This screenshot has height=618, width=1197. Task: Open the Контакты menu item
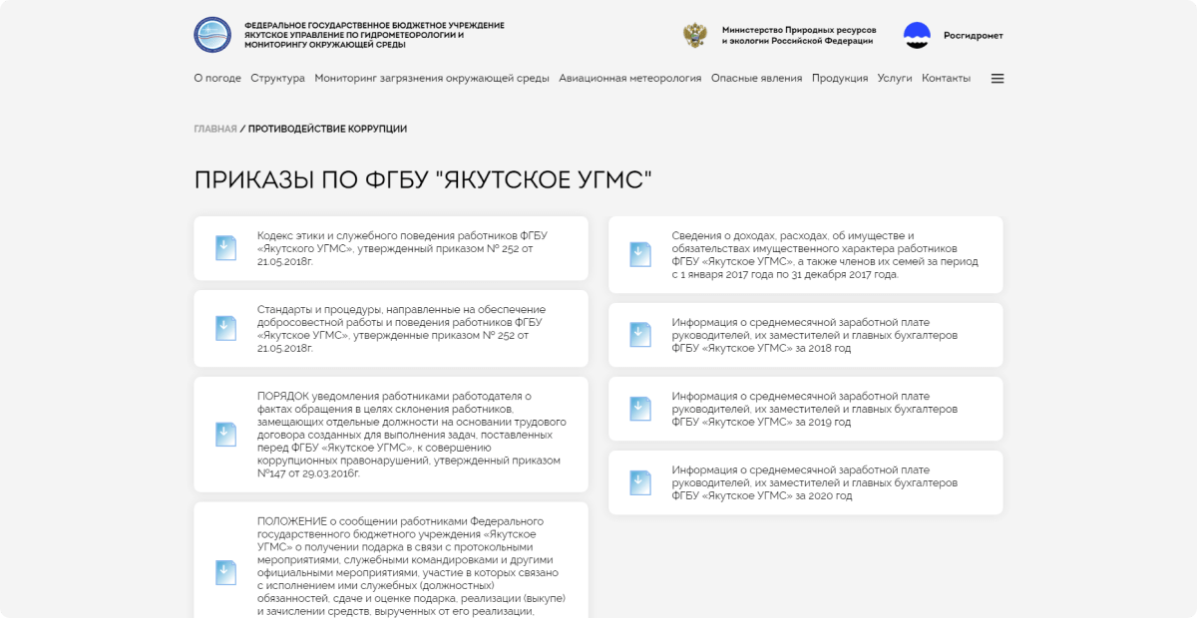point(946,78)
